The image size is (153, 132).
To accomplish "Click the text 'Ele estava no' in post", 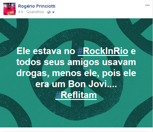I will tap(46, 51).
